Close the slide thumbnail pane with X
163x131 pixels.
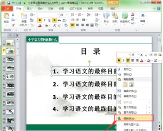click(17, 35)
